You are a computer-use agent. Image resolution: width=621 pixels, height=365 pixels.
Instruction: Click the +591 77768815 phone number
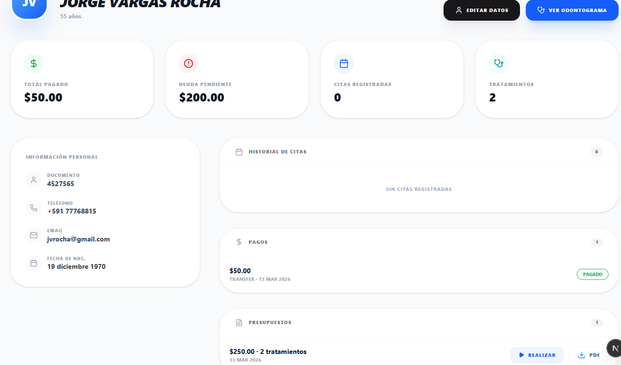tap(72, 211)
